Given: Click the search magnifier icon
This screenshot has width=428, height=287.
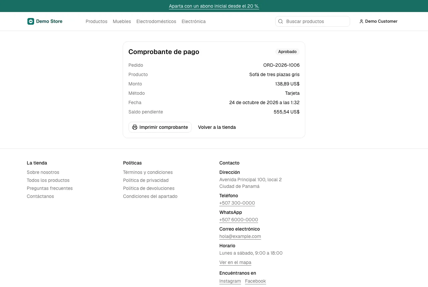Looking at the screenshot, I should coord(281,21).
